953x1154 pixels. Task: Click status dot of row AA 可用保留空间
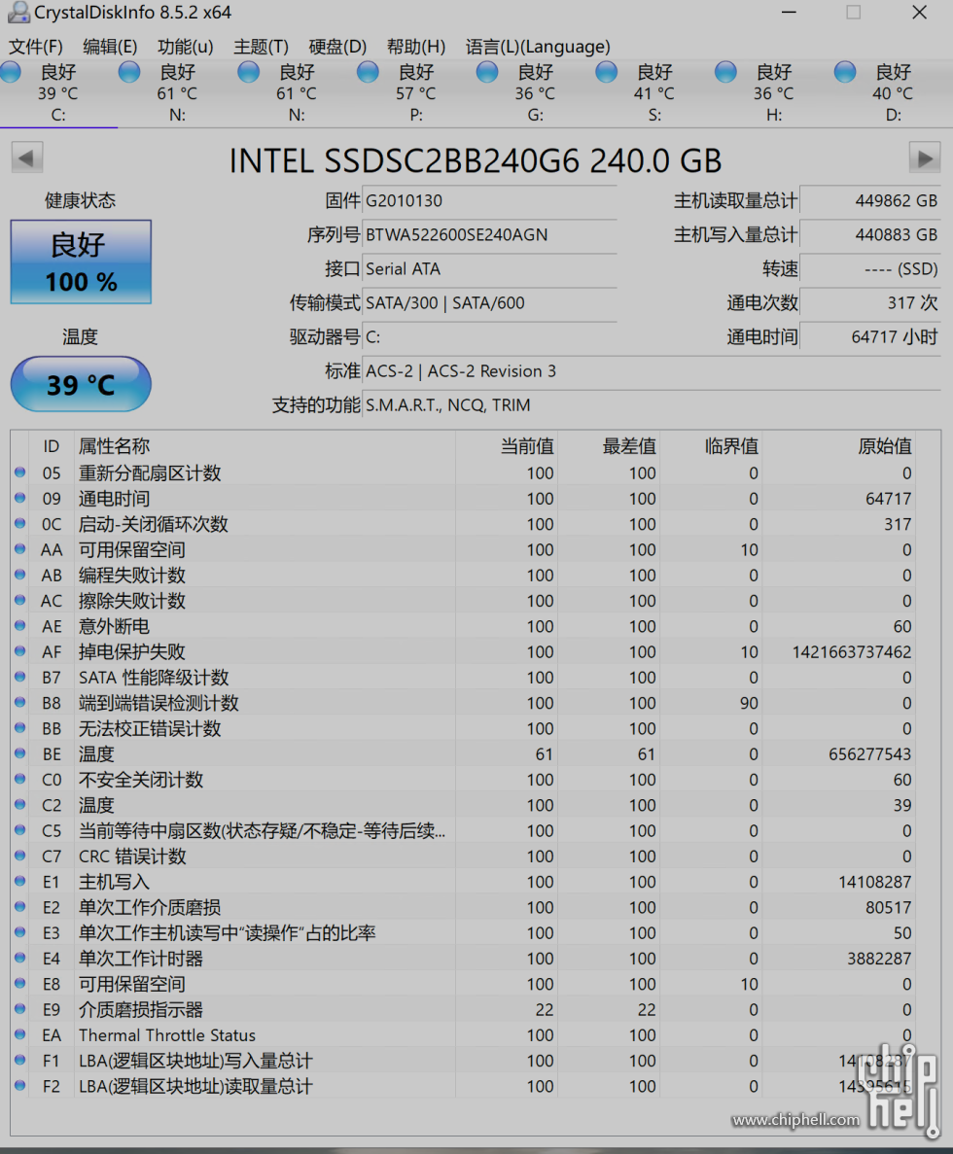[x=19, y=548]
